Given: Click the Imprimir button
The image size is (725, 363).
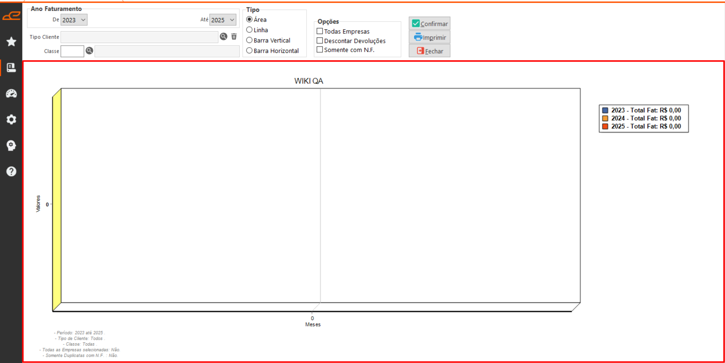Looking at the screenshot, I should click(x=429, y=37).
